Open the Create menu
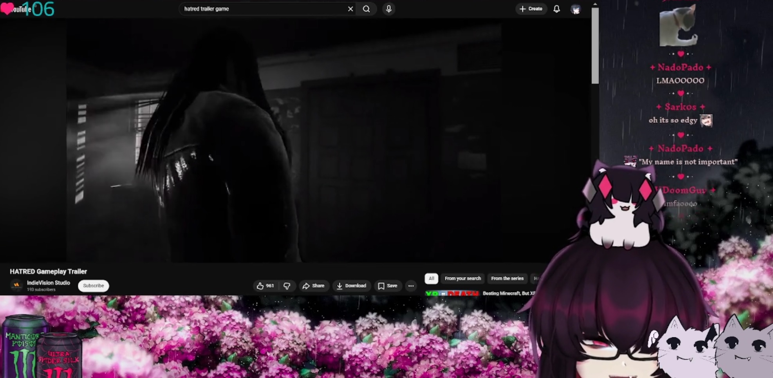 pyautogui.click(x=531, y=9)
